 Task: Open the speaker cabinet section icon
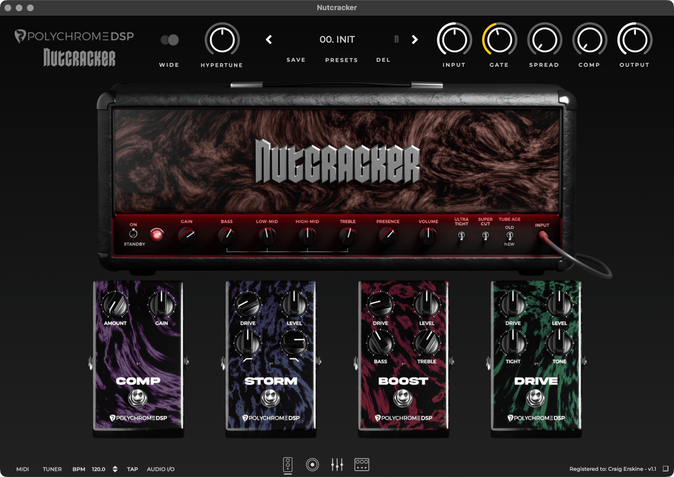[x=312, y=465]
